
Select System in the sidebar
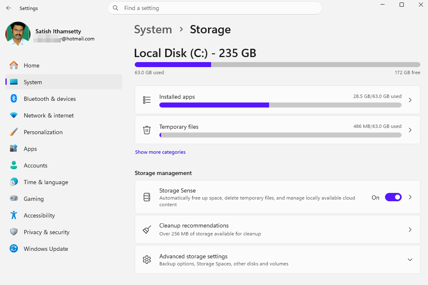(x=64, y=82)
